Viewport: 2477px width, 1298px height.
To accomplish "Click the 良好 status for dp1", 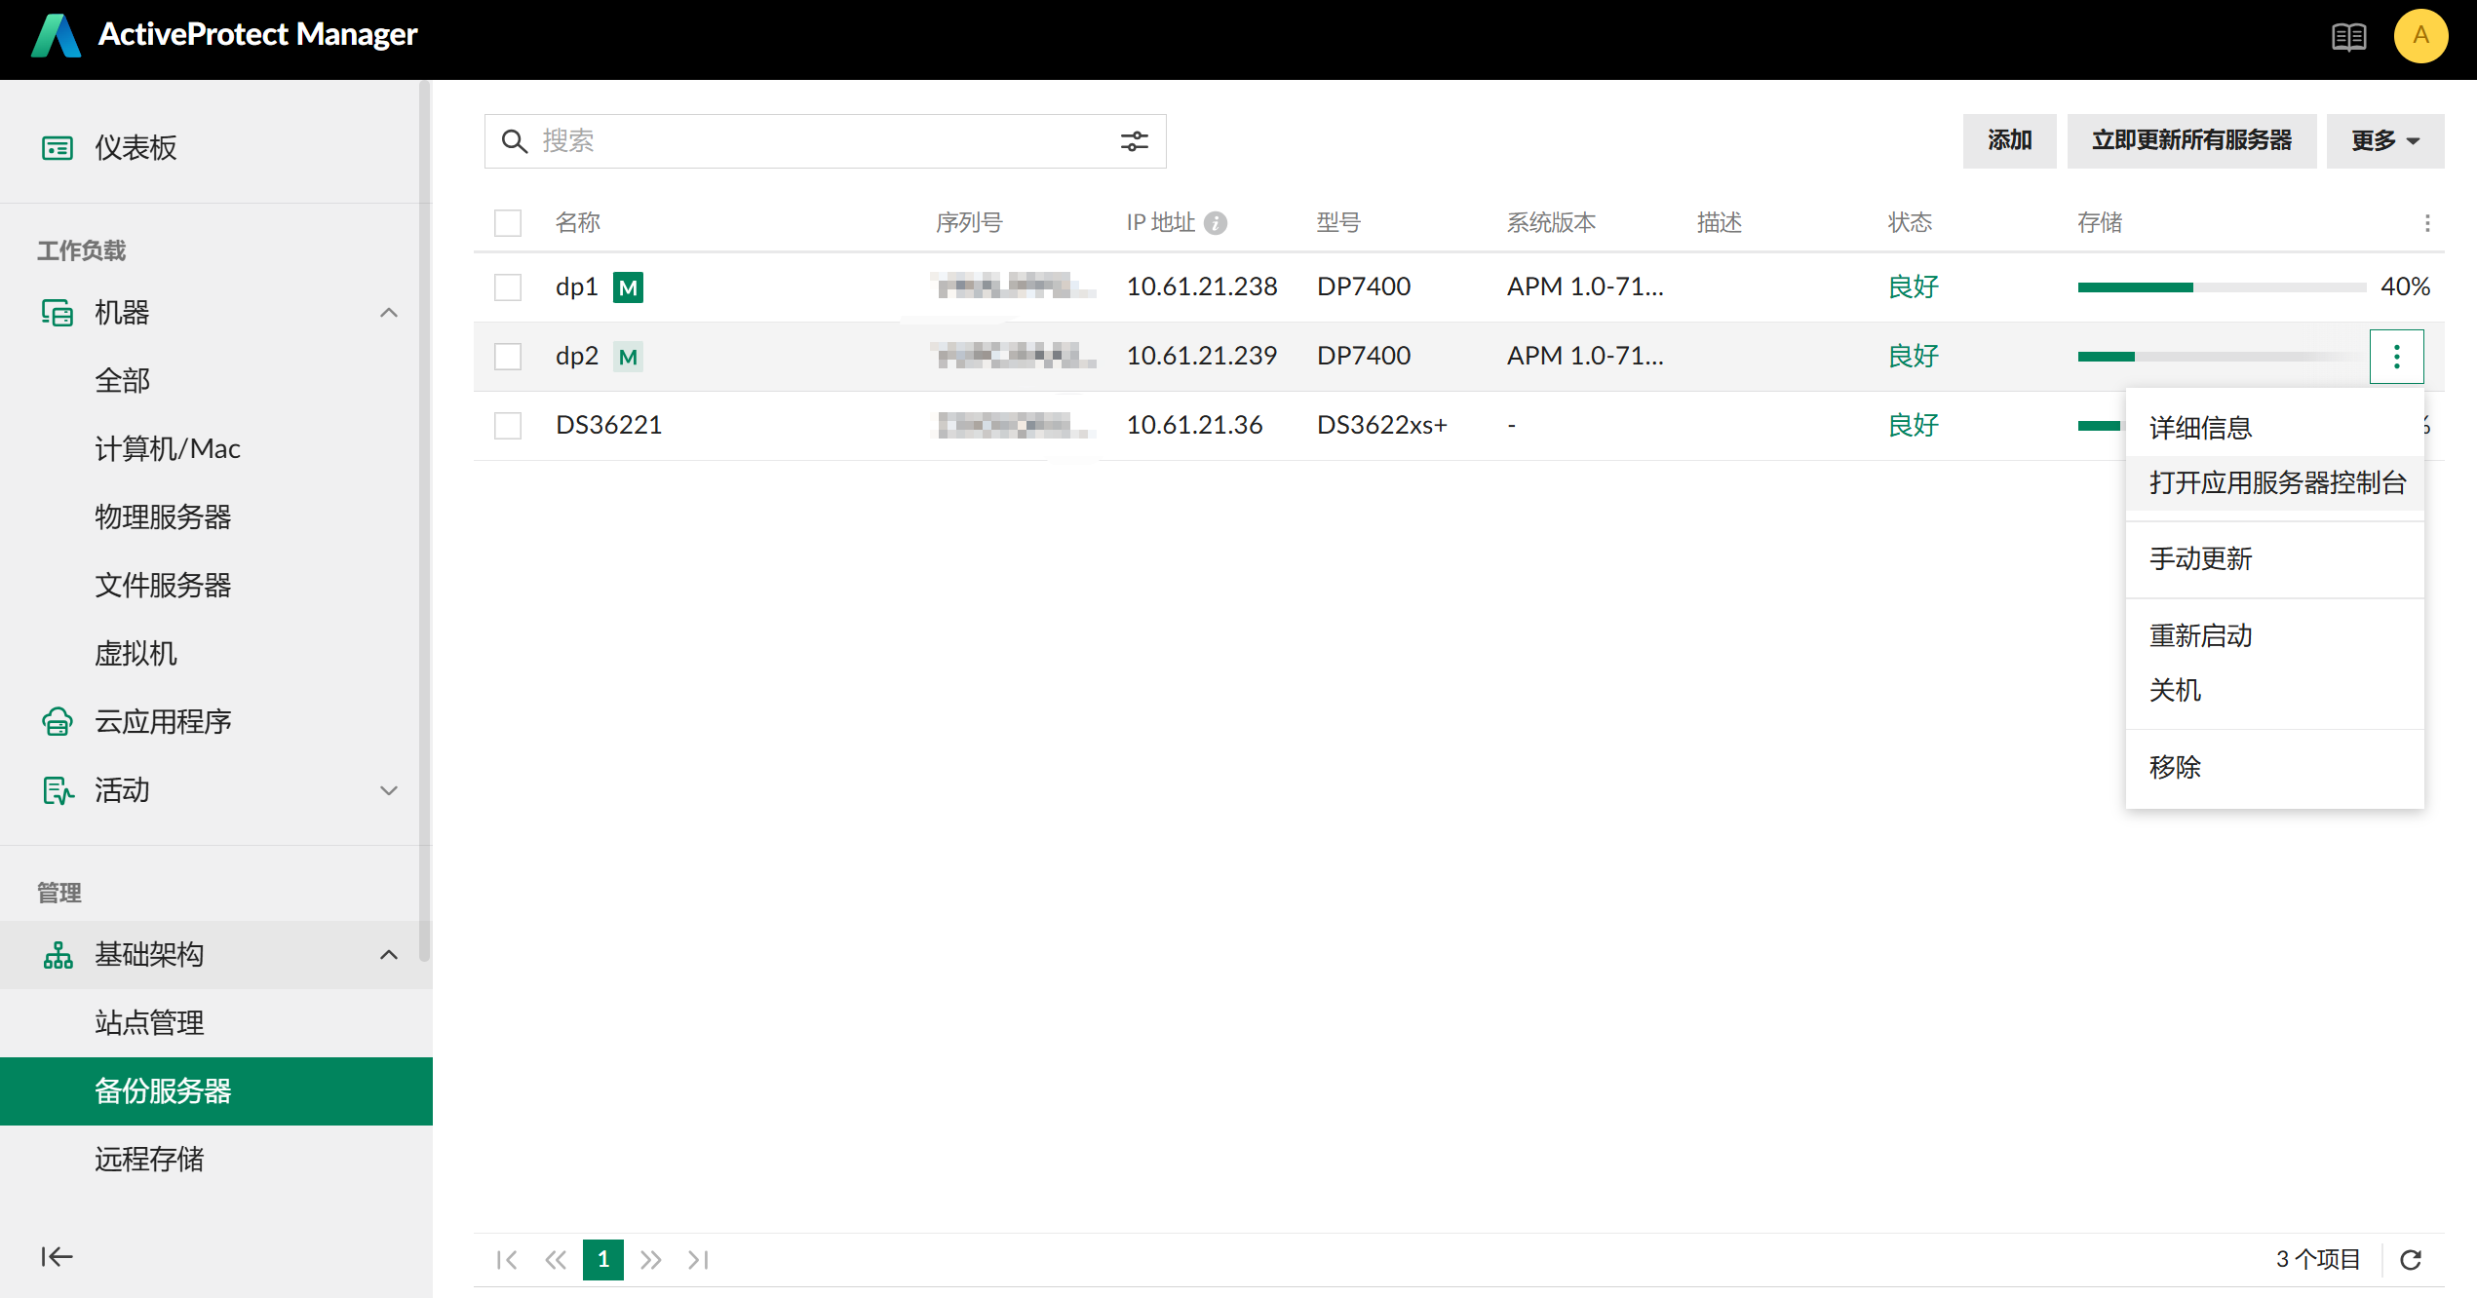I will point(1913,287).
